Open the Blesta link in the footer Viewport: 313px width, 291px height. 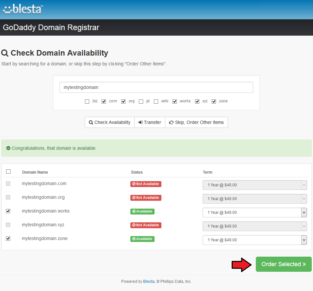point(149,282)
